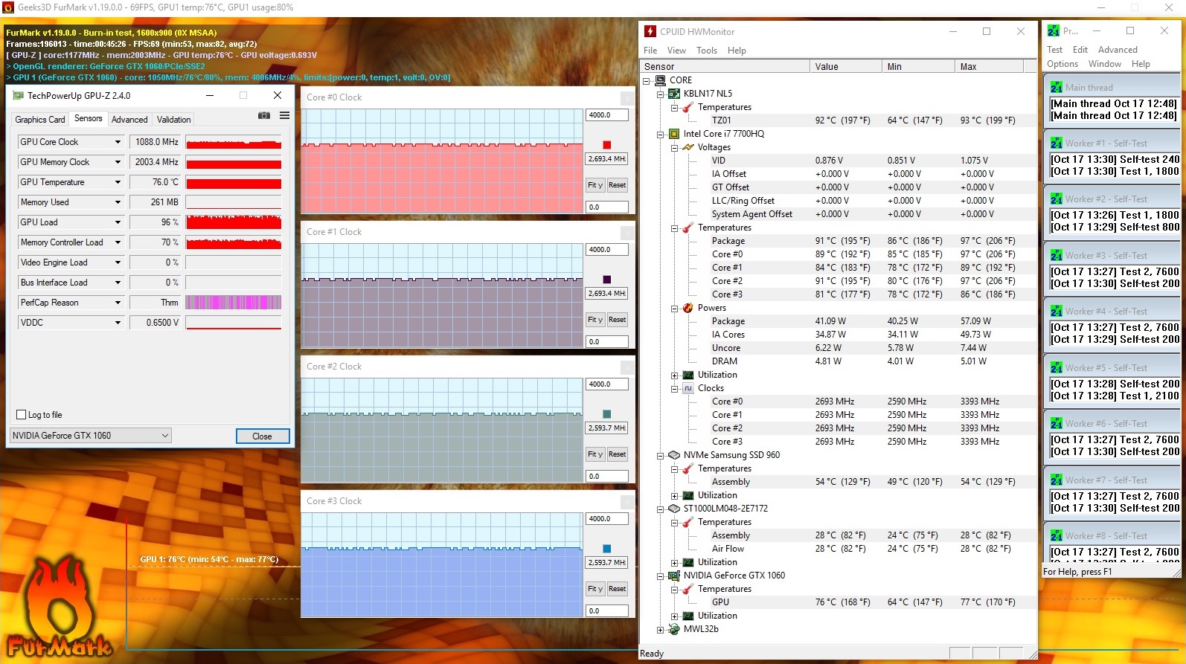The height and width of the screenshot is (664, 1186).
Task: Click the Powers flame icon in HWMonitor
Action: point(688,308)
